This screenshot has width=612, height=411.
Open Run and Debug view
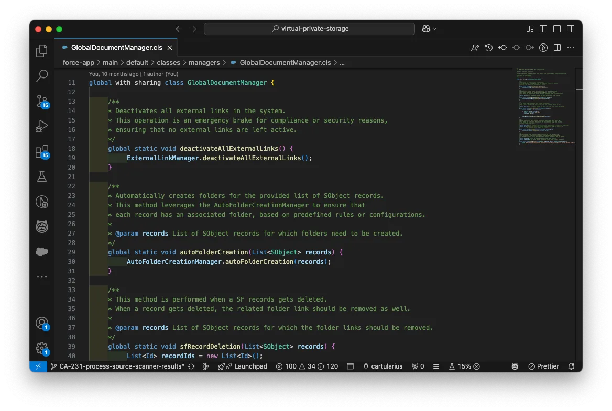pyautogui.click(x=42, y=126)
